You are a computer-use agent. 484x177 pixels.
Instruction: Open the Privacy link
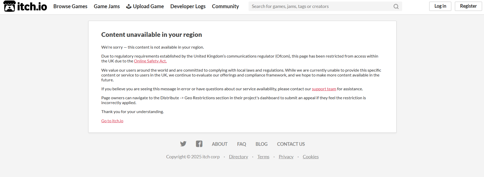(286, 157)
